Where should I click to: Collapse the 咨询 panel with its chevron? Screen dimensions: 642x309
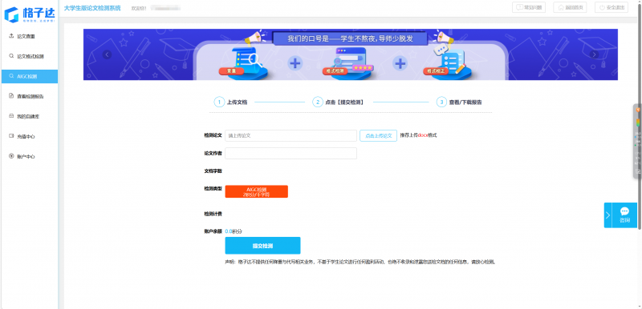(608, 215)
